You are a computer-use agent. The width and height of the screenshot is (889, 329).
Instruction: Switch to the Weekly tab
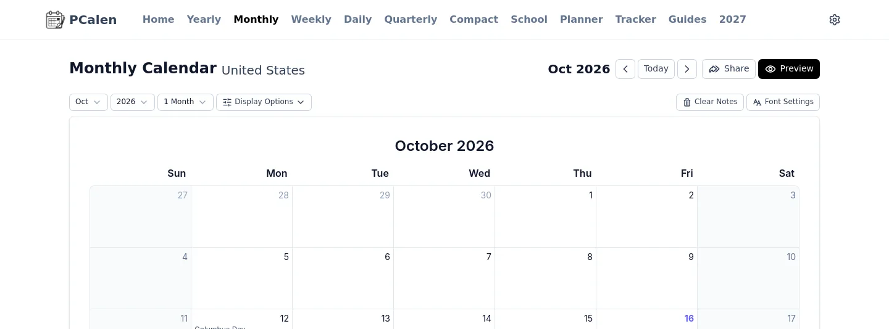tap(311, 20)
